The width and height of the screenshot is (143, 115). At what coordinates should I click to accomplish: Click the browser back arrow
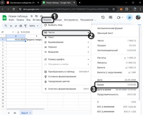[x=3, y=9]
